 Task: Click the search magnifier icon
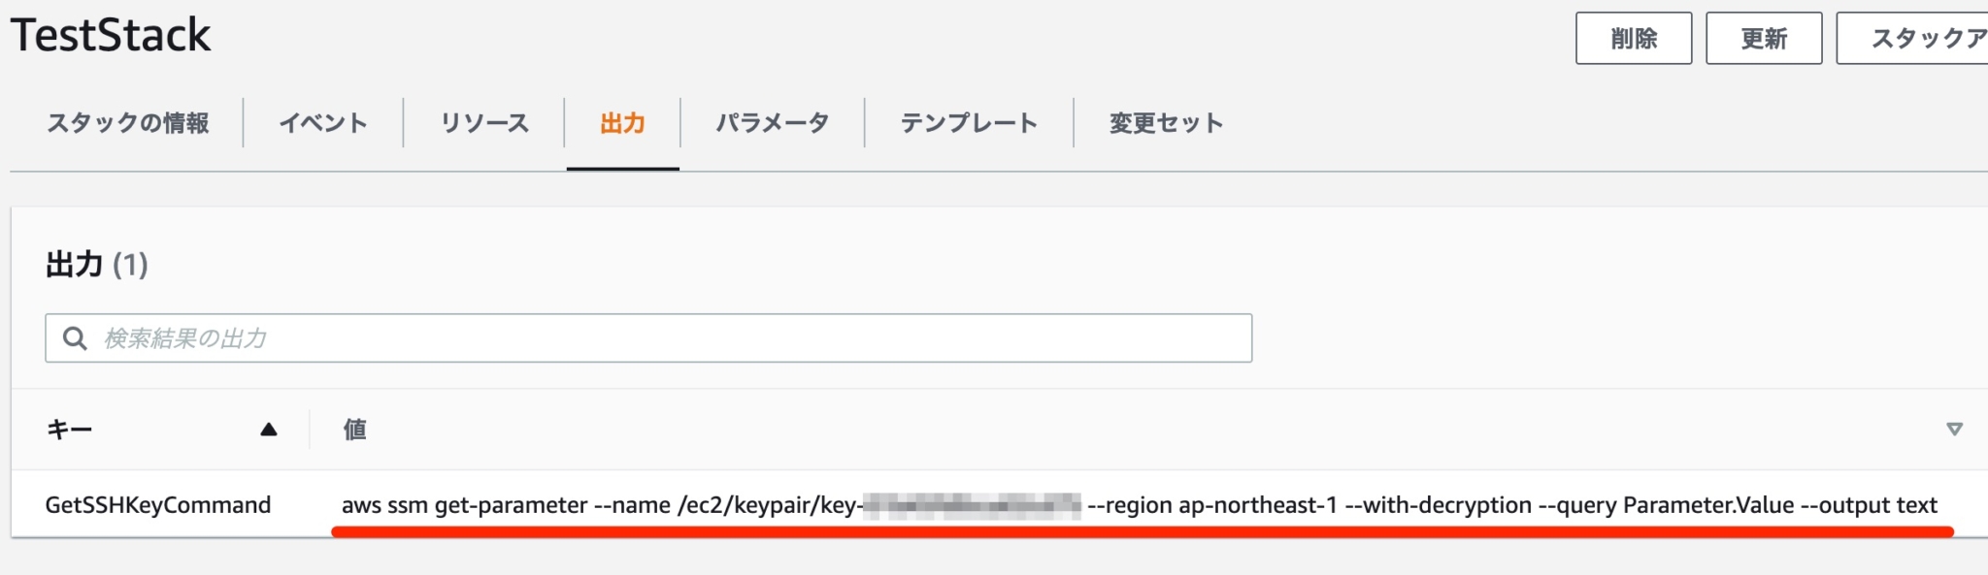(75, 337)
